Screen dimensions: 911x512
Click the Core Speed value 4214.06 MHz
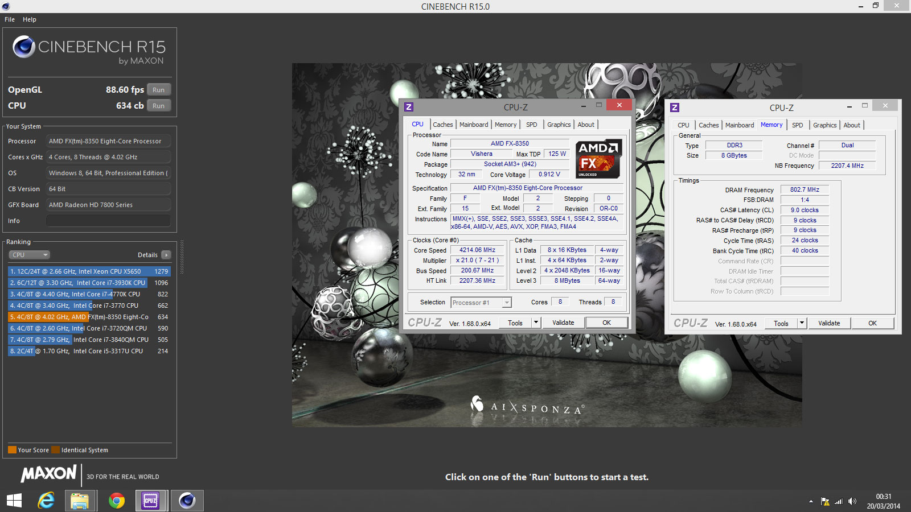[x=477, y=250]
